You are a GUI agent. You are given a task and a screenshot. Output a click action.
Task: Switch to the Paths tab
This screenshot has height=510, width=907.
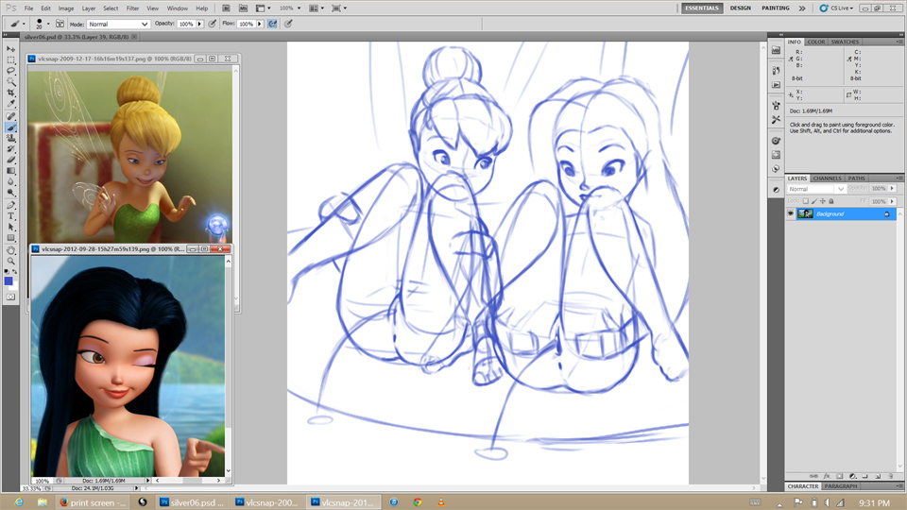(x=856, y=178)
